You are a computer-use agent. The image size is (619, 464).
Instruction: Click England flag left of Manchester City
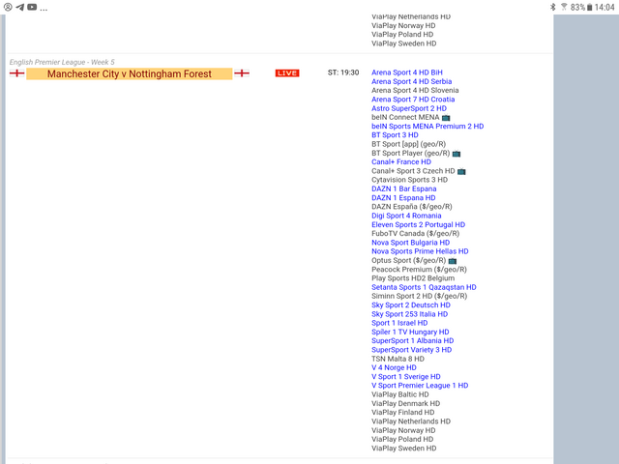17,73
